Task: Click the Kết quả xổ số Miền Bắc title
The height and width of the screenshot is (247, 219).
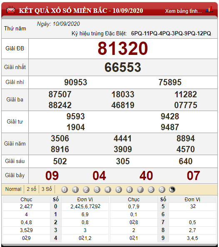Action: coord(81,10)
